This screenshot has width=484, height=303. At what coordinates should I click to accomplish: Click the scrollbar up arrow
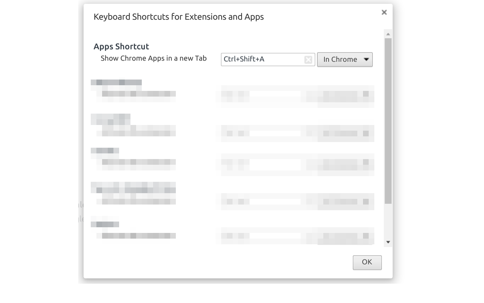388,34
